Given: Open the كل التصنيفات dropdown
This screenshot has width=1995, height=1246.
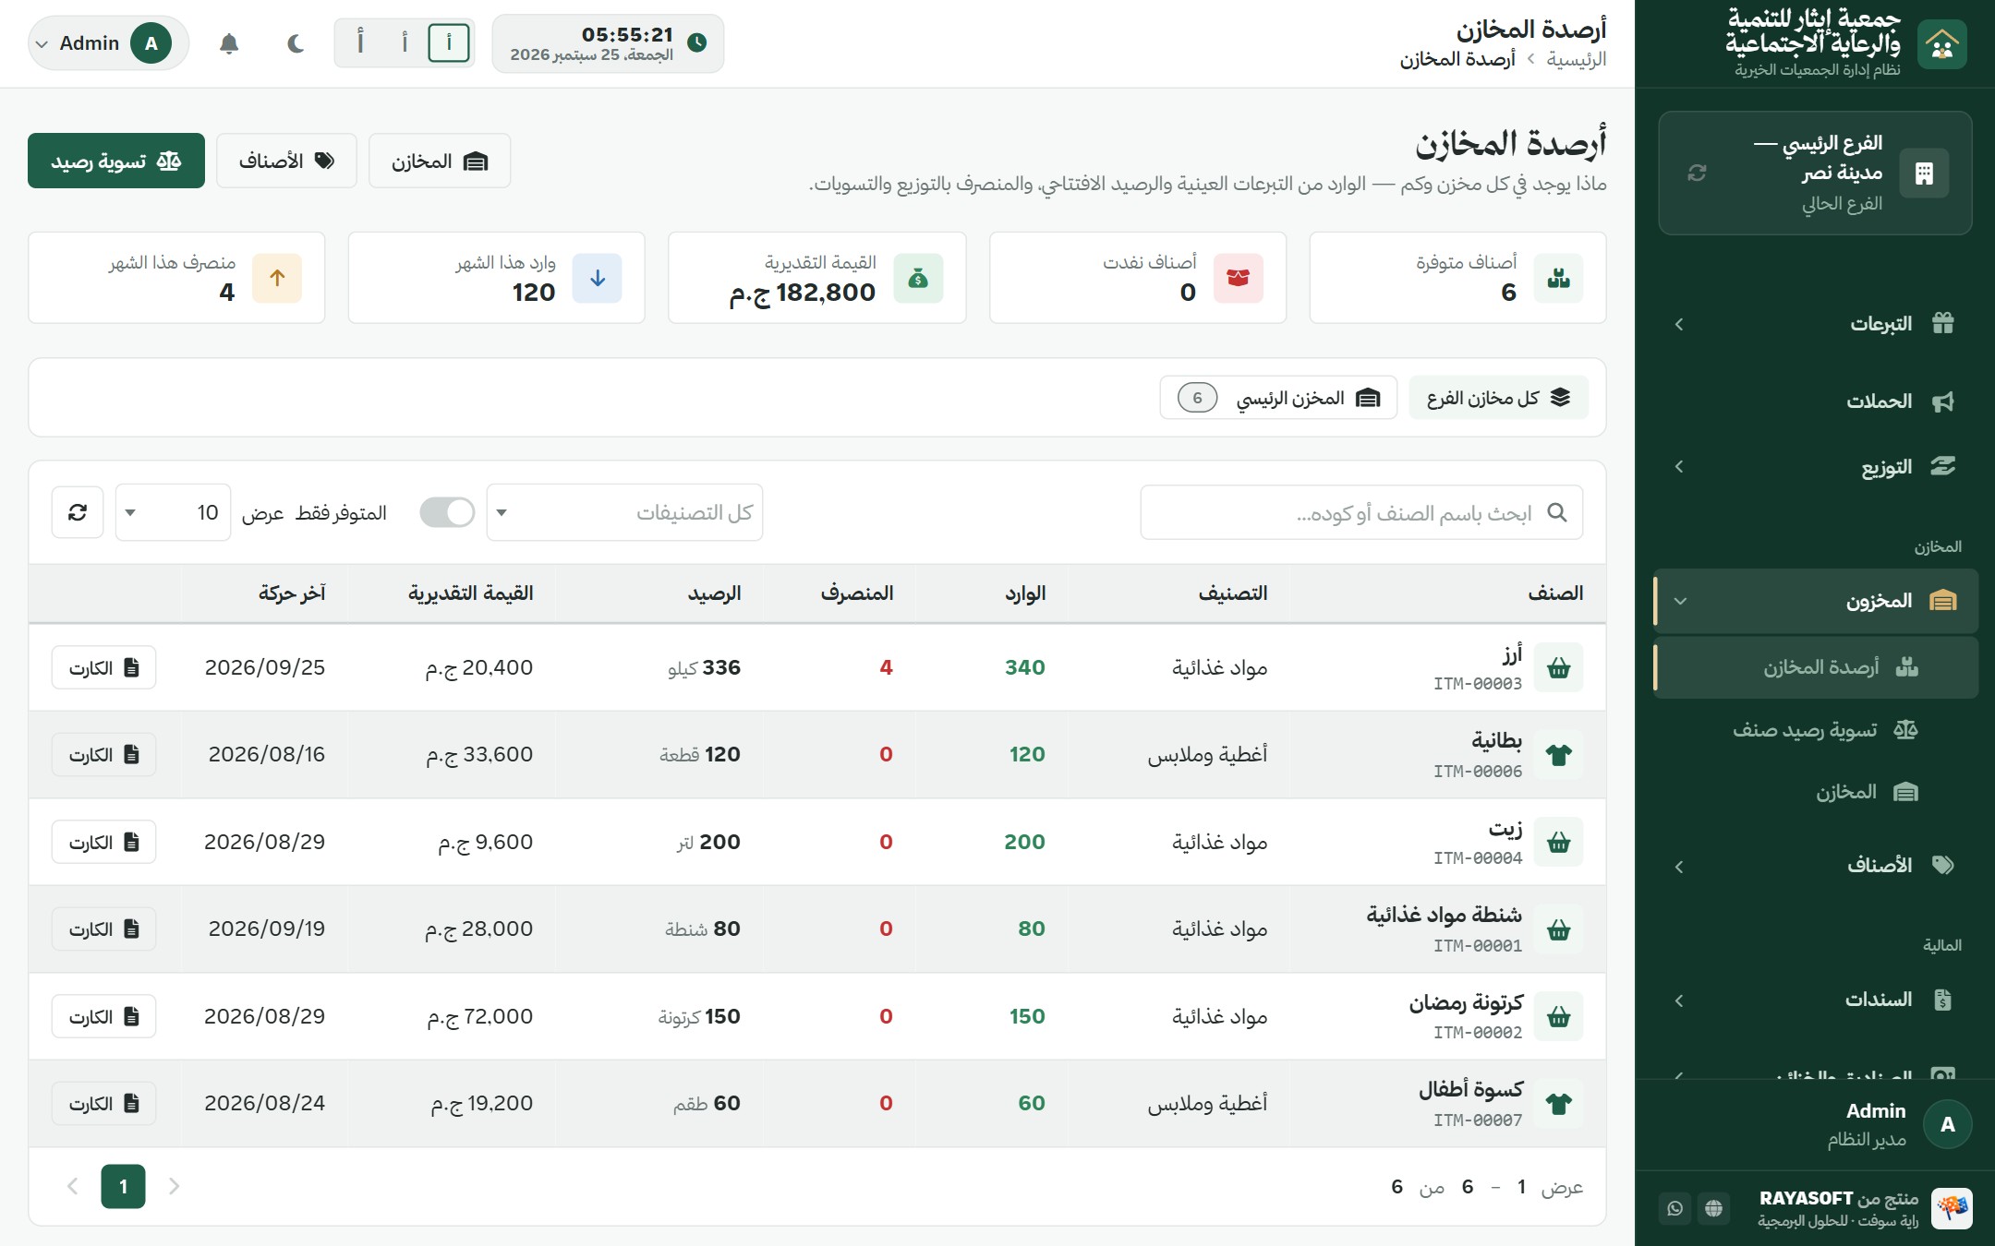Looking at the screenshot, I should [625, 512].
